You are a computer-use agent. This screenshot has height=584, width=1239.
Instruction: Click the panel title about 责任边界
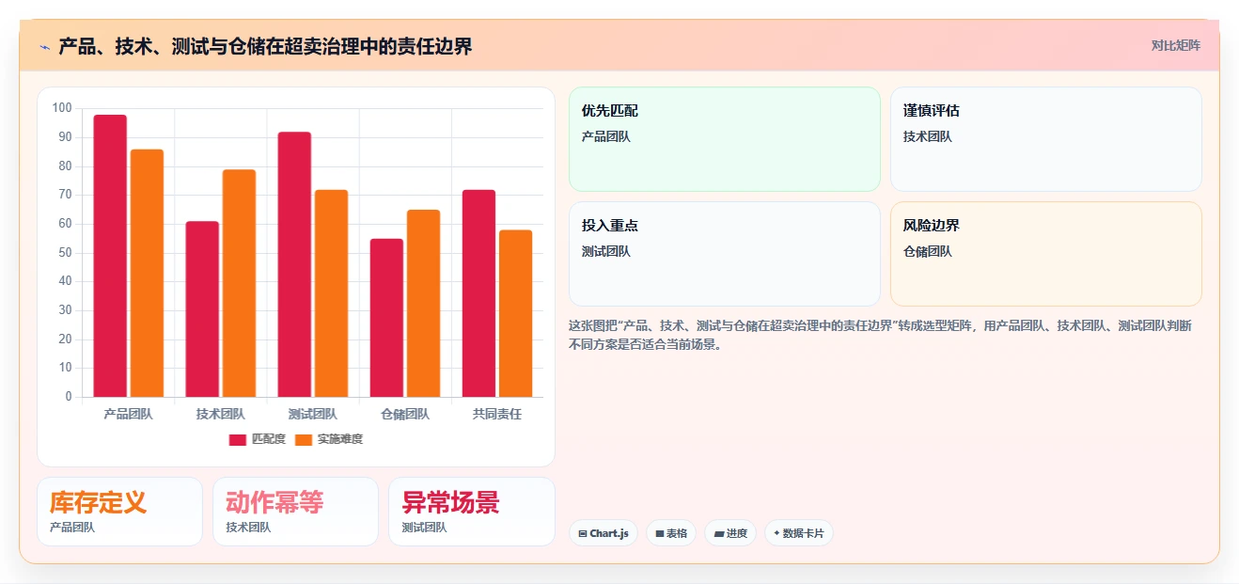[x=265, y=46]
